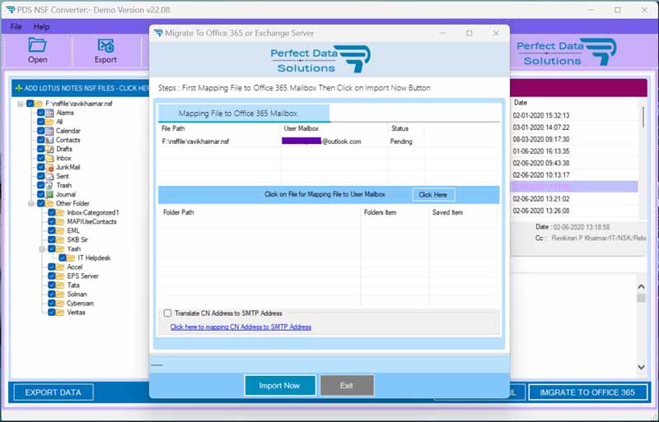Click the Trash folder icon
This screenshot has height=422, width=659.
click(x=49, y=185)
